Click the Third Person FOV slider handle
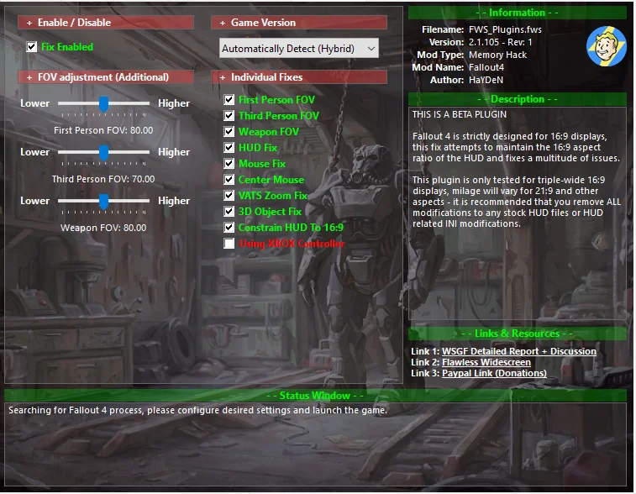 pos(104,153)
